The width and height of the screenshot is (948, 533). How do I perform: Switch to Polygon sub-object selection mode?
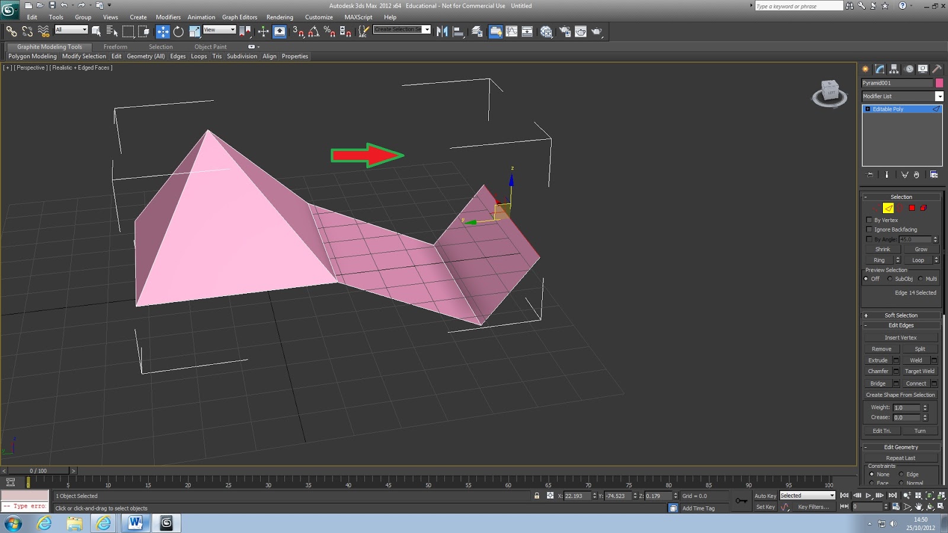(x=912, y=208)
